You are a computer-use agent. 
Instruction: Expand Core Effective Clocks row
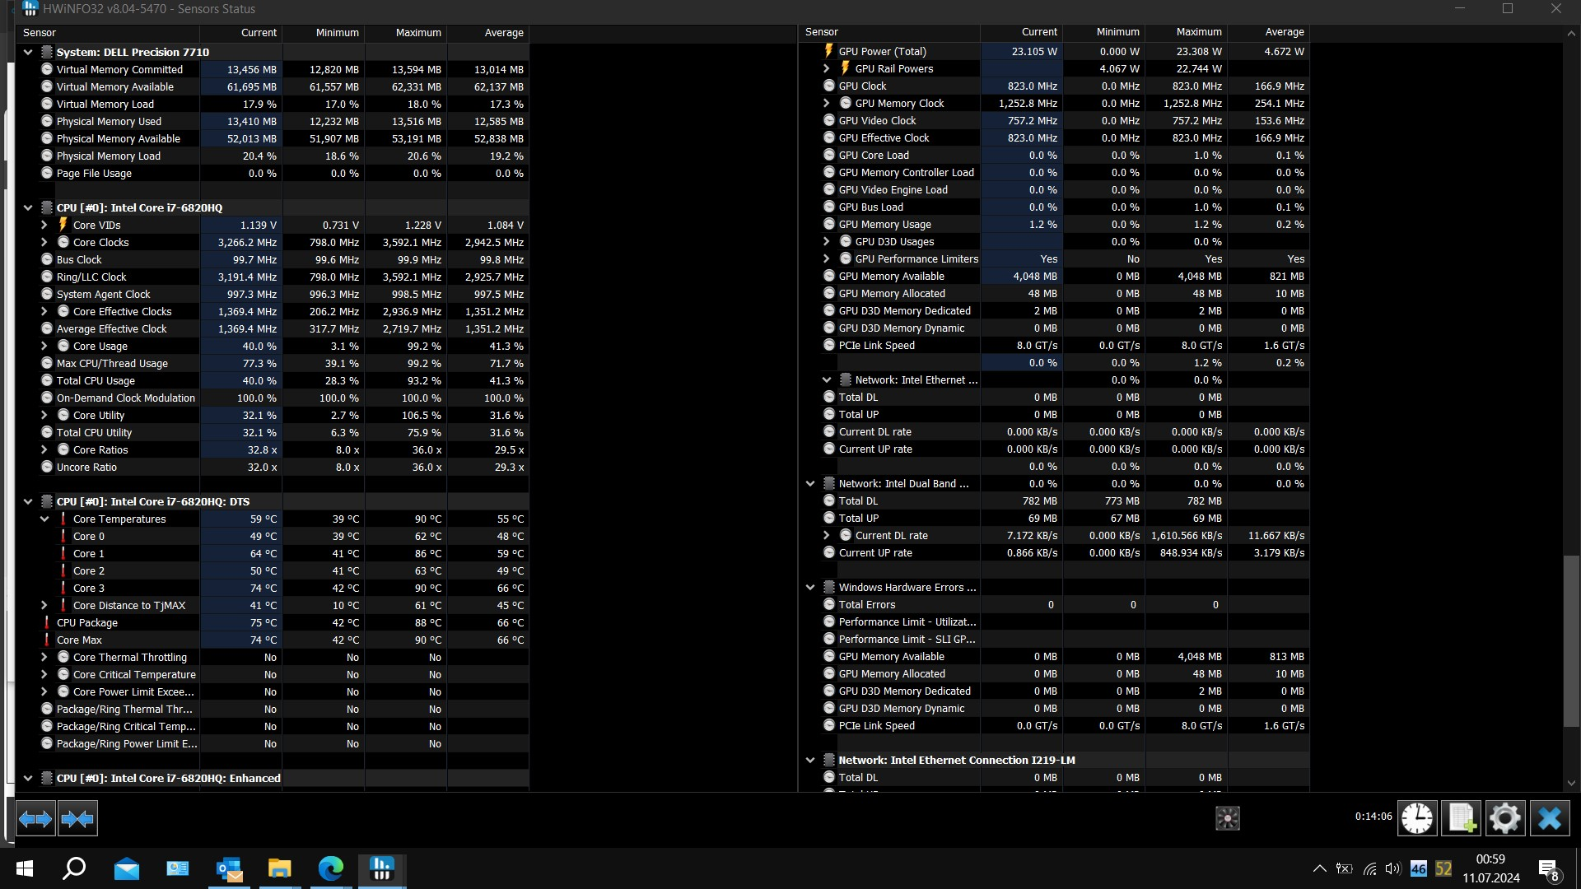(44, 311)
